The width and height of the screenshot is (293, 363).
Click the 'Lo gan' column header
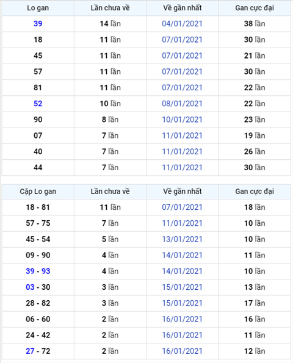38,8
